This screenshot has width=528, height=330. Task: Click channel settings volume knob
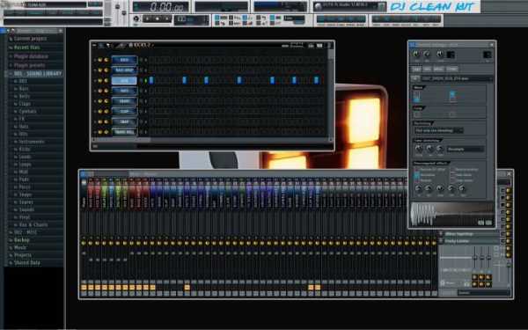(427, 54)
